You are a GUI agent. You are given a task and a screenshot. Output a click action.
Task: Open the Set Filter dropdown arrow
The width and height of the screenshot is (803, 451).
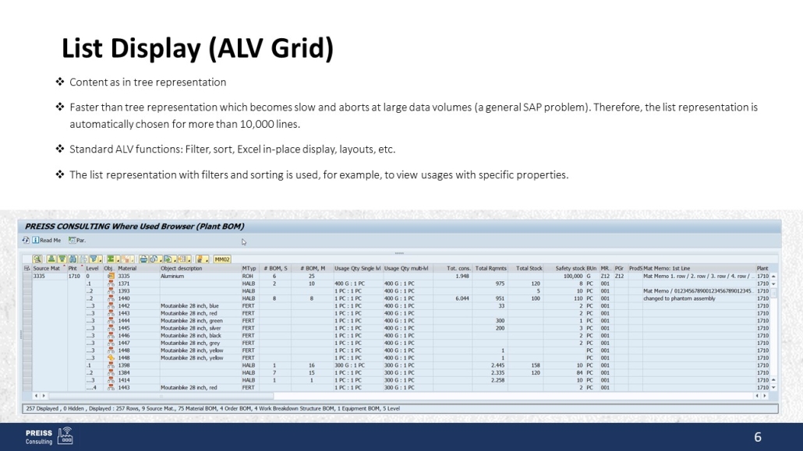101,259
